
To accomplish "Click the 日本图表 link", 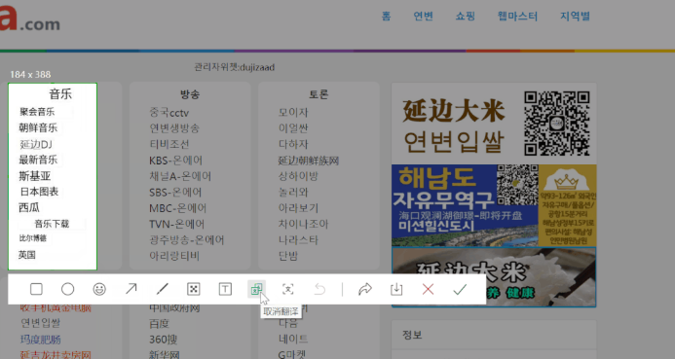I will coord(39,192).
